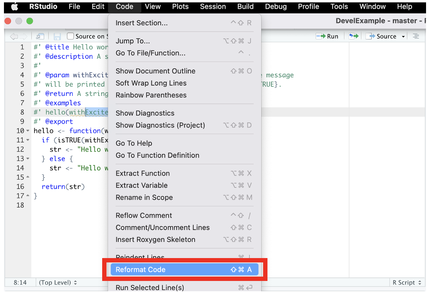Choose Jump To... in the menu
Image resolution: width=430 pixels, height=292 pixels.
click(184, 41)
